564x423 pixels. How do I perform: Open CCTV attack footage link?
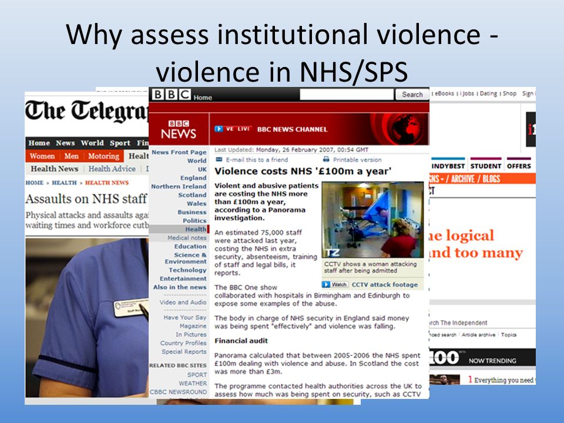pyautogui.click(x=384, y=284)
